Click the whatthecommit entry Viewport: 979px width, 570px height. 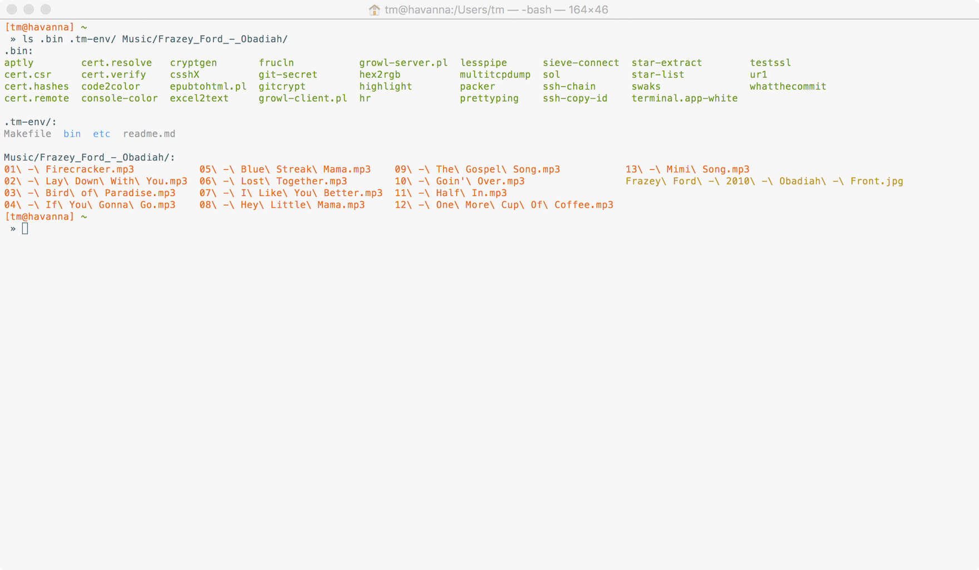click(788, 86)
